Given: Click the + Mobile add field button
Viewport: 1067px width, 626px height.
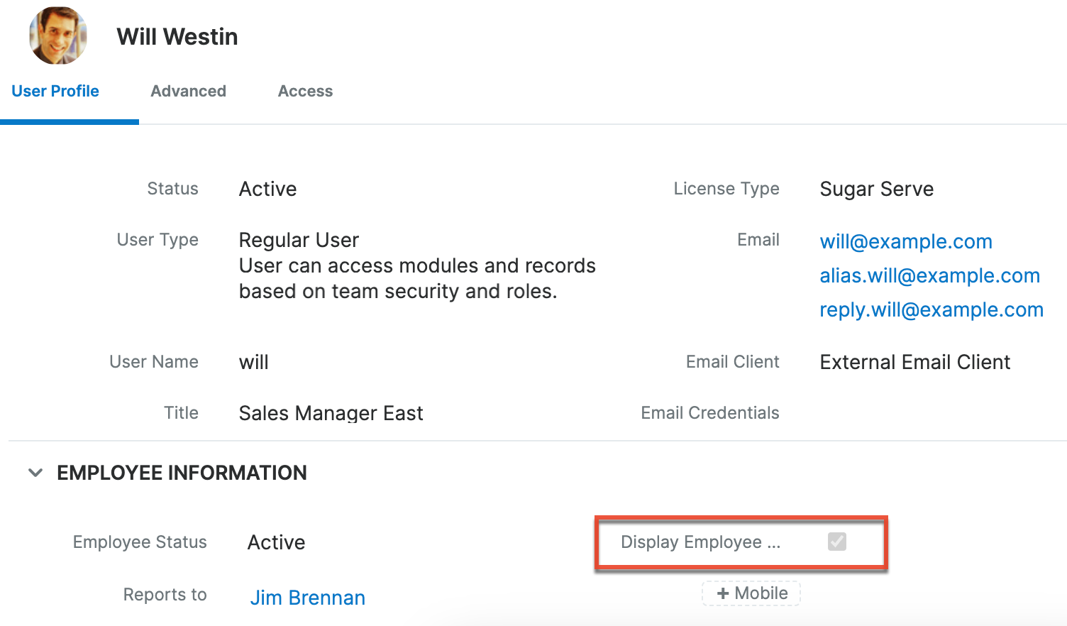Looking at the screenshot, I should point(751,593).
